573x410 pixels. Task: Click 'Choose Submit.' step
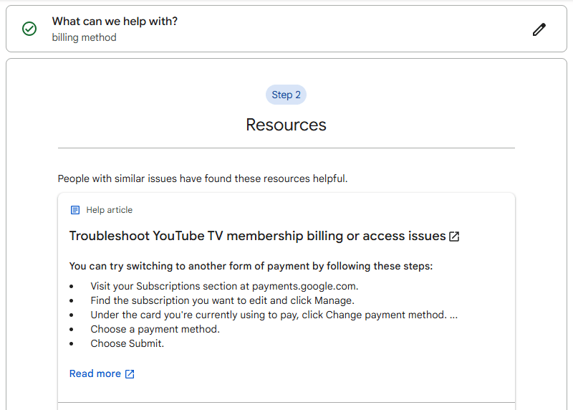tap(127, 343)
